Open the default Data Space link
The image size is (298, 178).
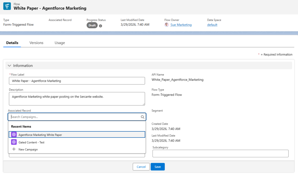coord(212,25)
